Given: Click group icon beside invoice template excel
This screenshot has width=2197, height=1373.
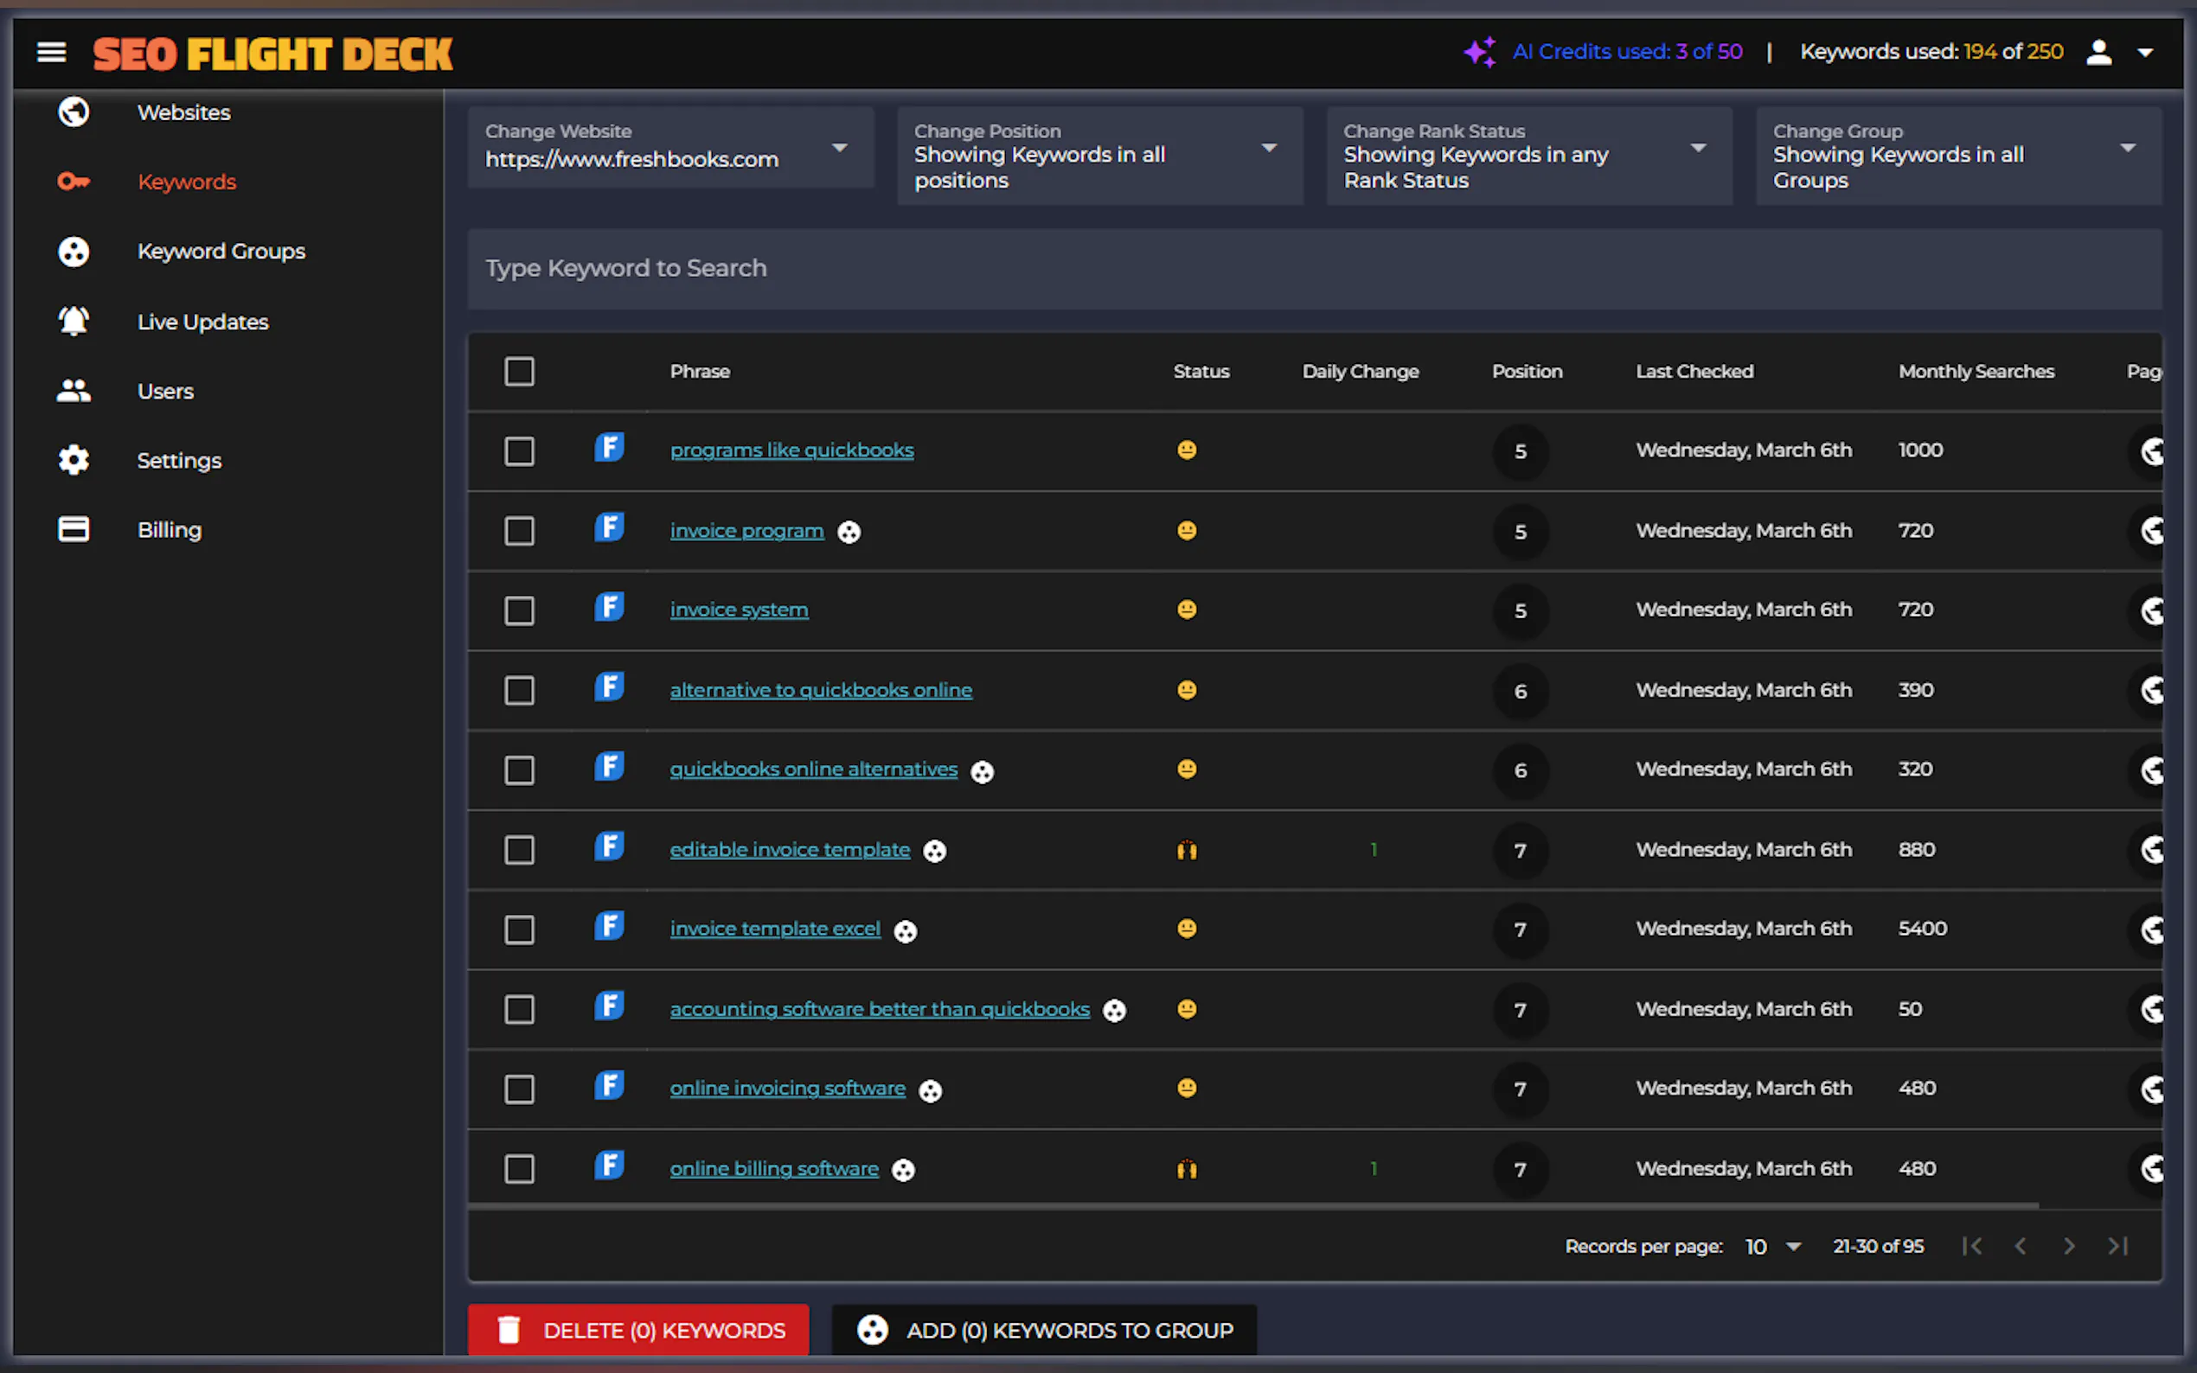Looking at the screenshot, I should 905,931.
